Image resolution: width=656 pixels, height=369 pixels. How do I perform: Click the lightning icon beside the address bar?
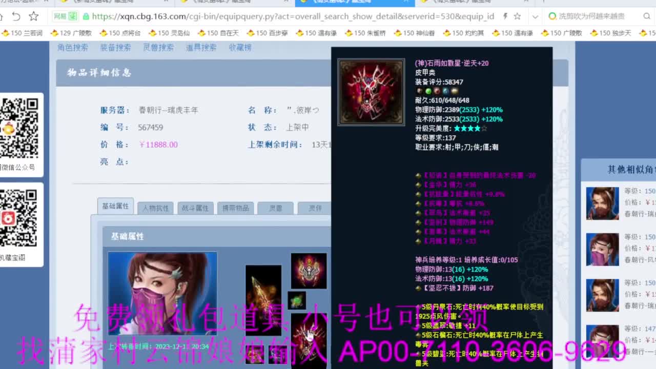coord(505,16)
